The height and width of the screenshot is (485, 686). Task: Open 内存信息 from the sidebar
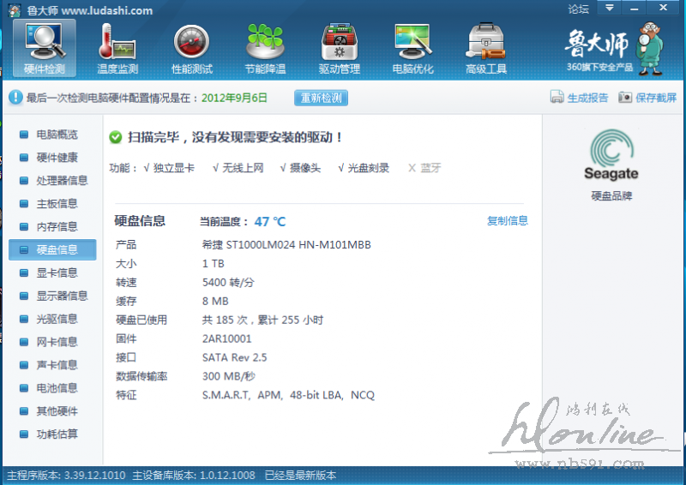(57, 227)
